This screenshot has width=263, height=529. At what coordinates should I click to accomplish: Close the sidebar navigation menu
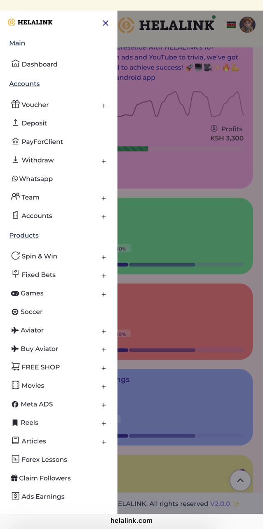pyautogui.click(x=106, y=23)
